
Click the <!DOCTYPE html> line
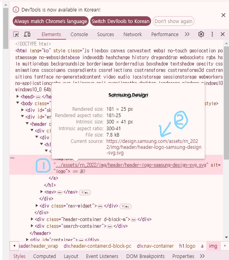33,44
